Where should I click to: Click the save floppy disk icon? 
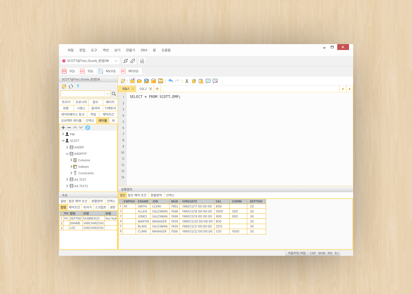[x=161, y=81]
